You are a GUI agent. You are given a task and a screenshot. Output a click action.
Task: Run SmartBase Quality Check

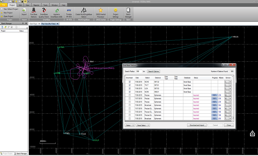click(44, 12)
